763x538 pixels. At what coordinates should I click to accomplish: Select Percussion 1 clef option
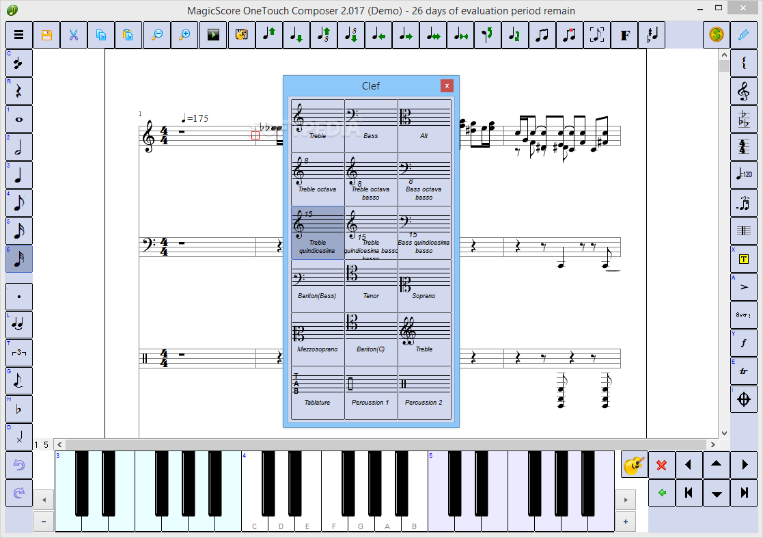372,393
